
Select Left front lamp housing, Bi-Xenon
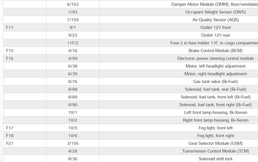(x=216, y=112)
